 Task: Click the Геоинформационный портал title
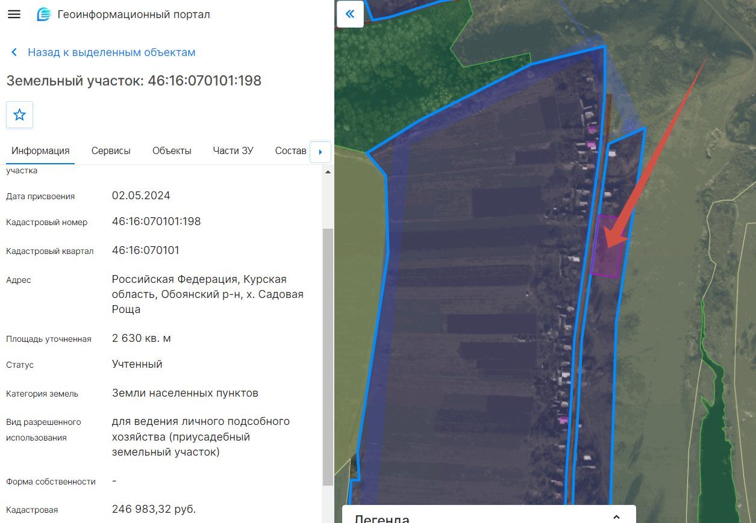point(134,14)
